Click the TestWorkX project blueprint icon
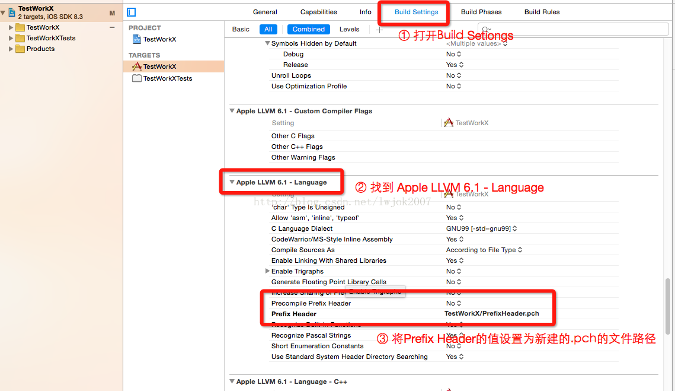The height and width of the screenshot is (391, 675). [136, 39]
